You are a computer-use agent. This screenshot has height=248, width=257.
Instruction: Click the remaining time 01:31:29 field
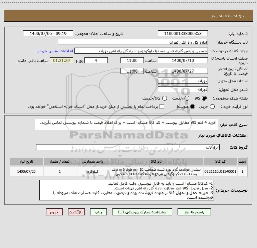click(x=61, y=60)
